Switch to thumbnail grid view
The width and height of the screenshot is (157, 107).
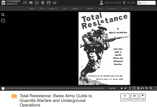click(138, 88)
